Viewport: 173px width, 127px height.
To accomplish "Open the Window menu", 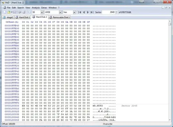I will click(53, 8).
